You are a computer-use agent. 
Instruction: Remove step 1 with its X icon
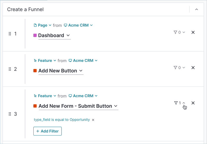[x=193, y=32]
